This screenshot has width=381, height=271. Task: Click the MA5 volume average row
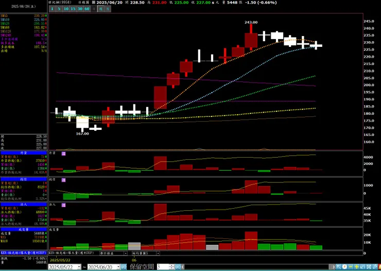24,237
